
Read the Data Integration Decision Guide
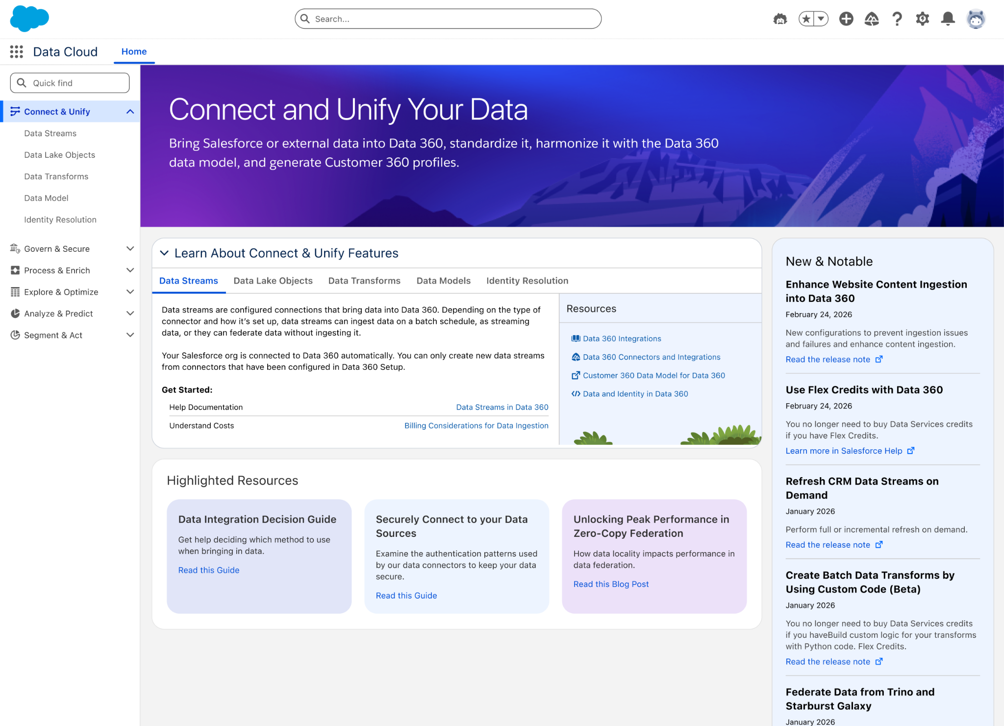tap(209, 570)
